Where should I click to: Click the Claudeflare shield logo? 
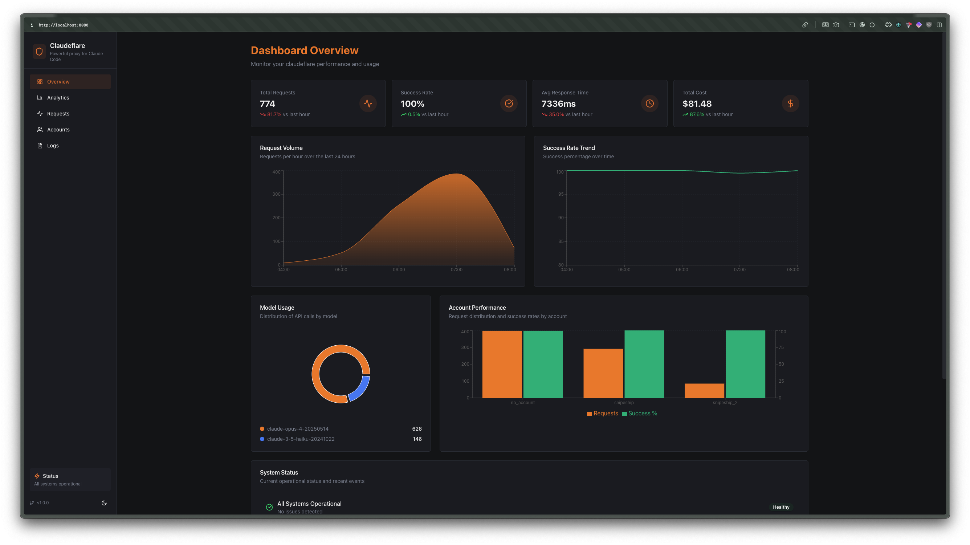39,51
